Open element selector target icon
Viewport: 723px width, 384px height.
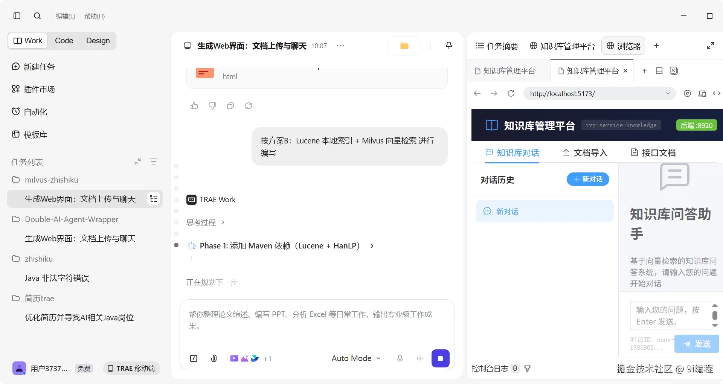pyautogui.click(x=687, y=93)
